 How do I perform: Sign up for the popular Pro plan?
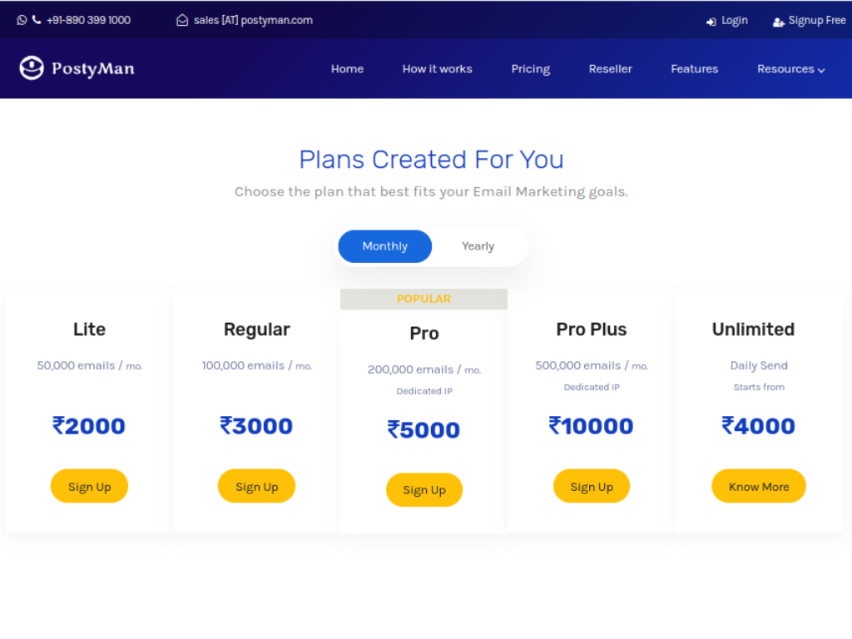(424, 490)
